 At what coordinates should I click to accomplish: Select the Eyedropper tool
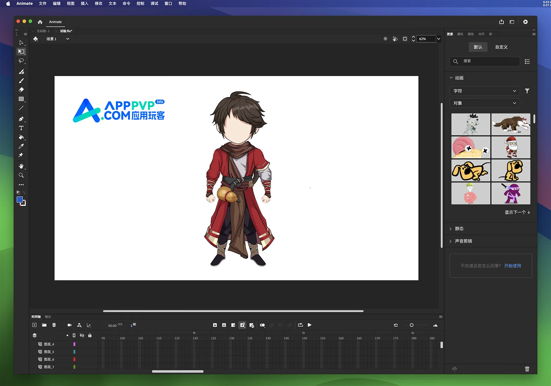coord(21,146)
